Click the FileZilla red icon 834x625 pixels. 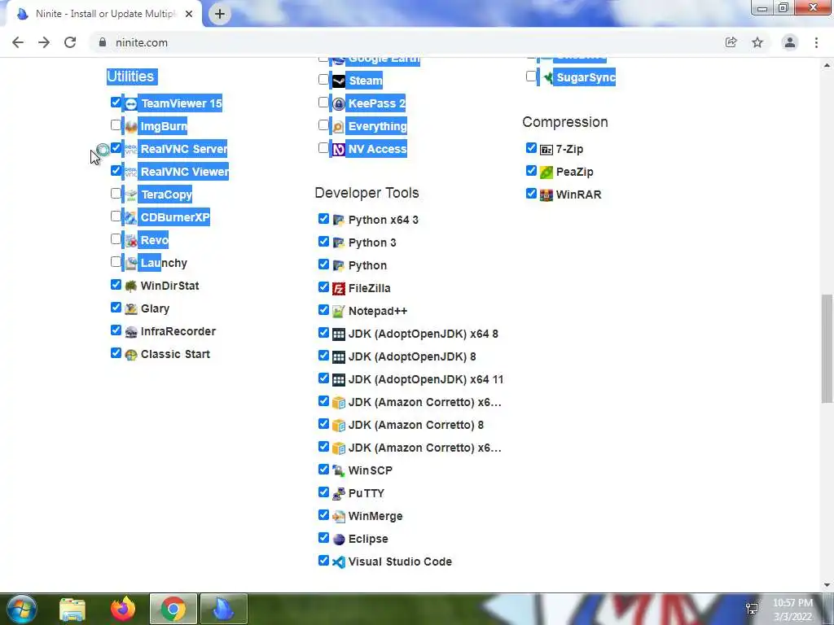pos(339,289)
